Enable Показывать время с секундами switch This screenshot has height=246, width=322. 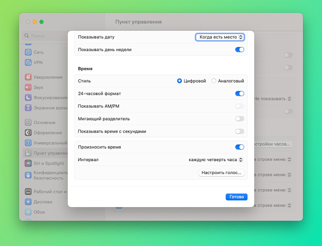click(240, 131)
